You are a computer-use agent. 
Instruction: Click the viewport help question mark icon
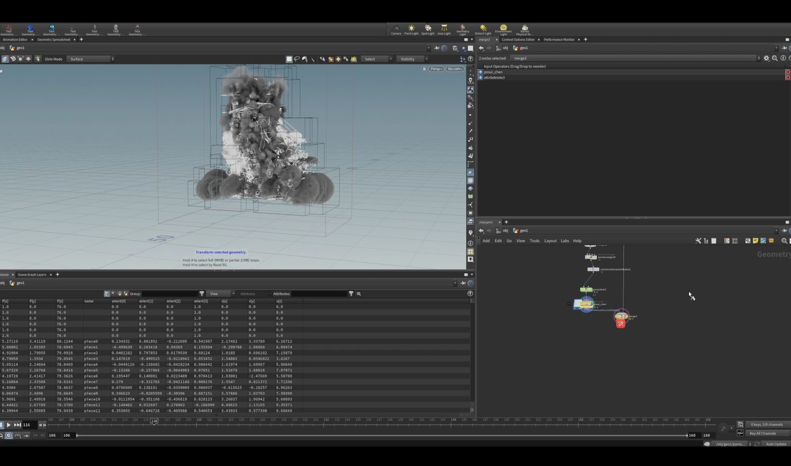click(x=470, y=59)
